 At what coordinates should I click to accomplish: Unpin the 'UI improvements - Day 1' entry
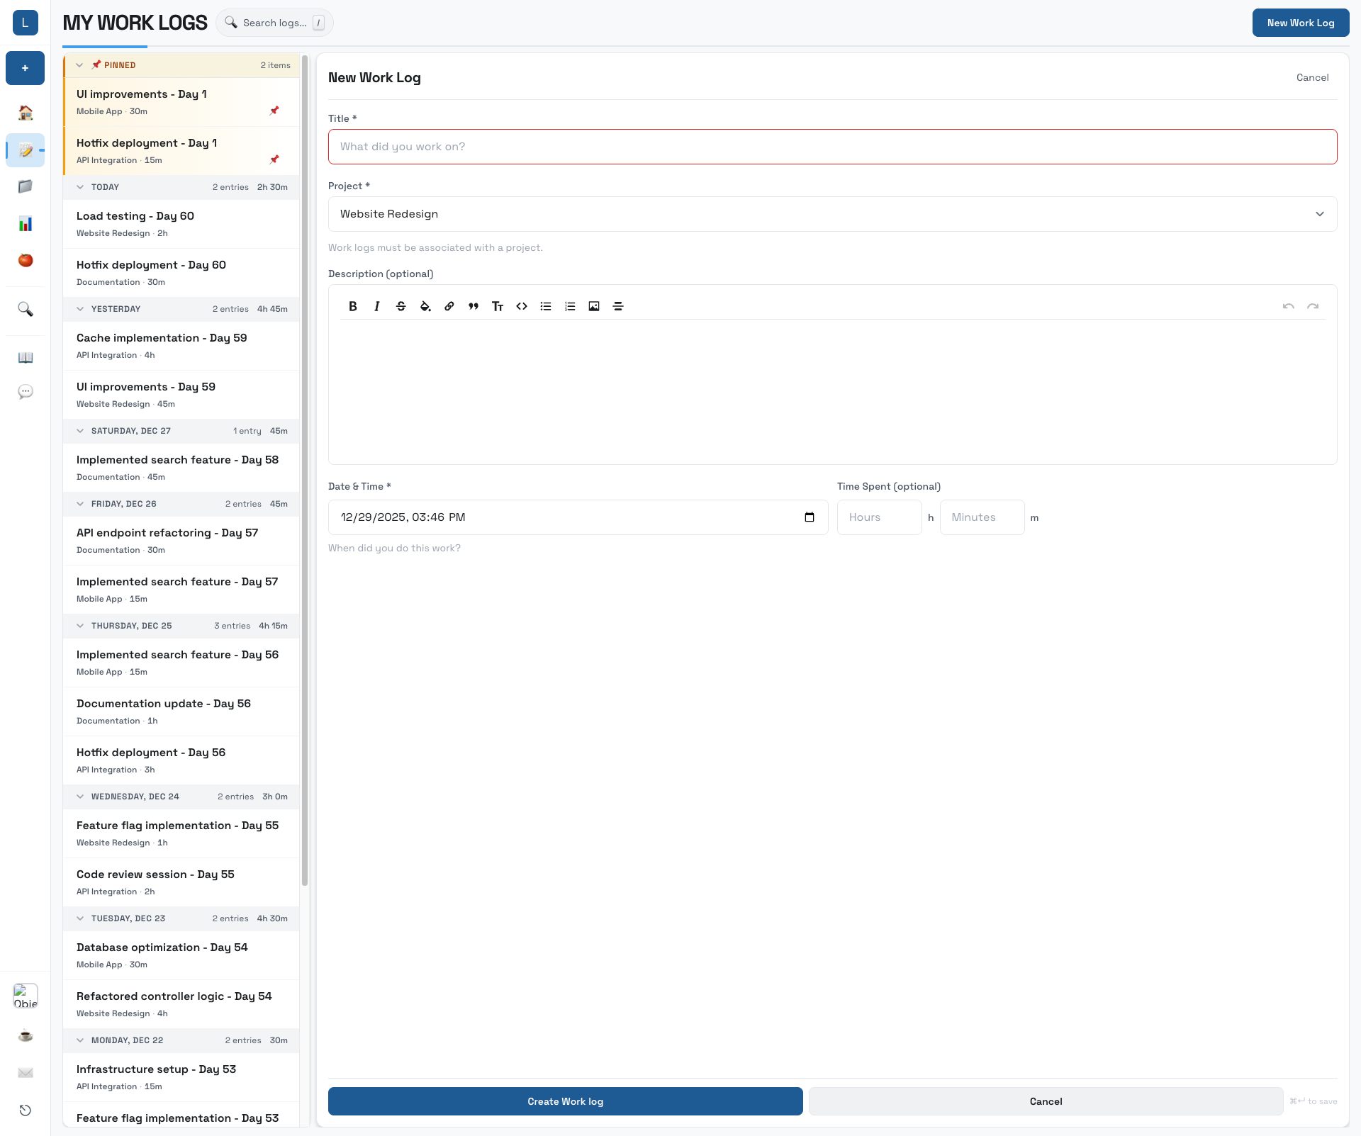coord(274,111)
